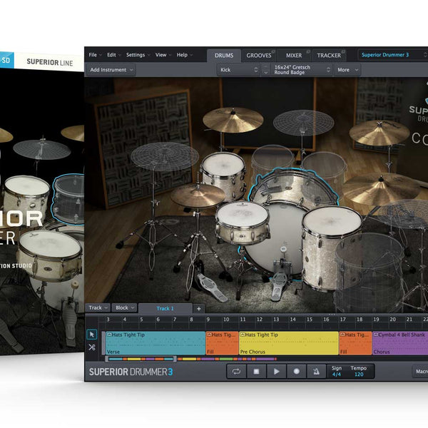Open the Help menu
Image resolution: width=428 pixels, height=428 pixels.
(x=184, y=55)
